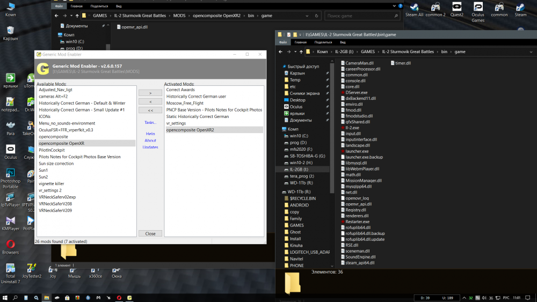Select 'vignette killer' in Available Mods list
The image size is (537, 302).
point(52,183)
